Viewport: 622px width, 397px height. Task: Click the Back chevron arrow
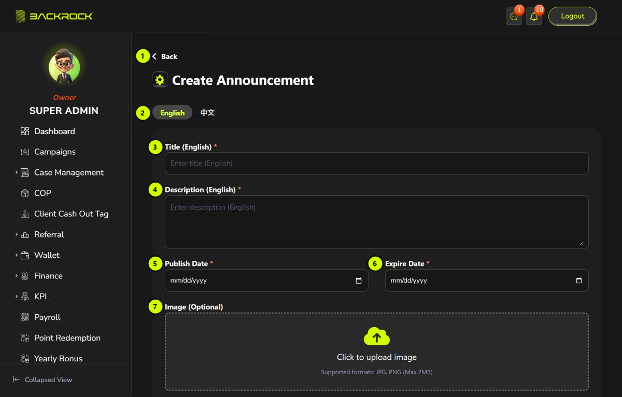[154, 56]
